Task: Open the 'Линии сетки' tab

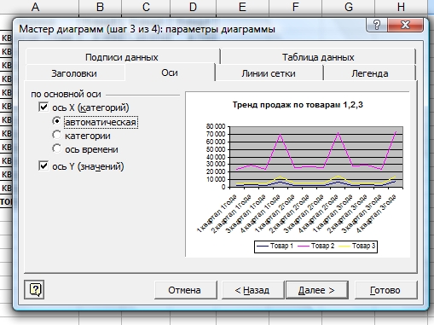Action: point(269,73)
